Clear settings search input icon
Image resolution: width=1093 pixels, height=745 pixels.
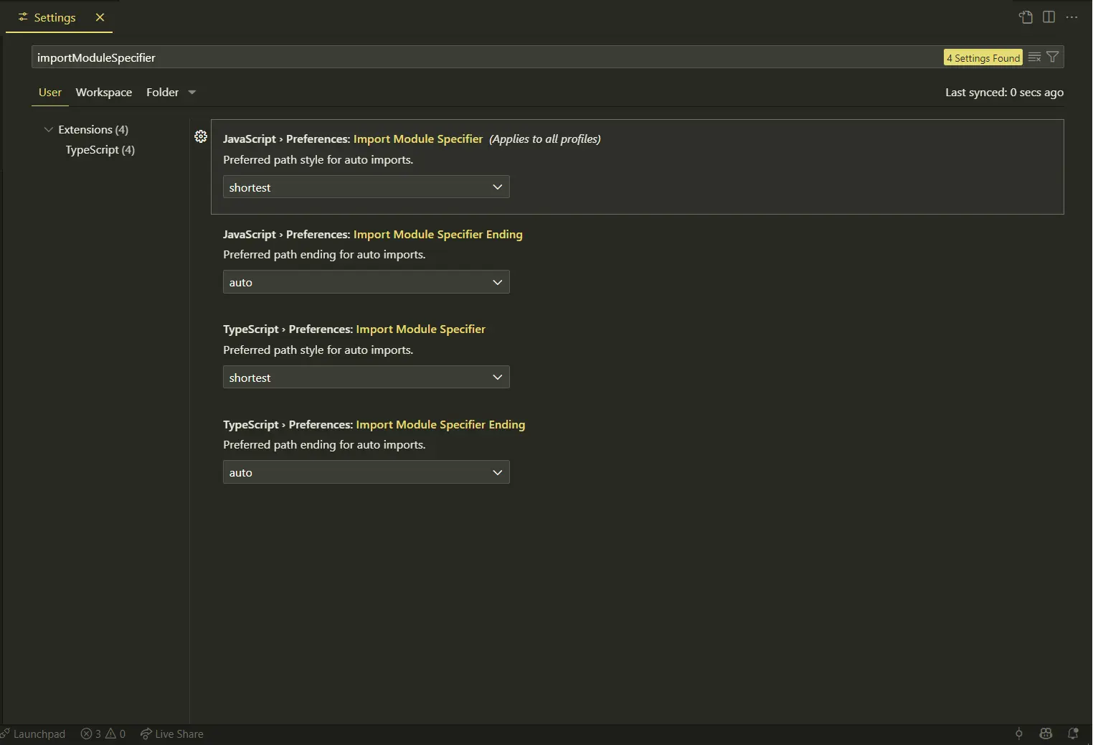tap(1034, 57)
